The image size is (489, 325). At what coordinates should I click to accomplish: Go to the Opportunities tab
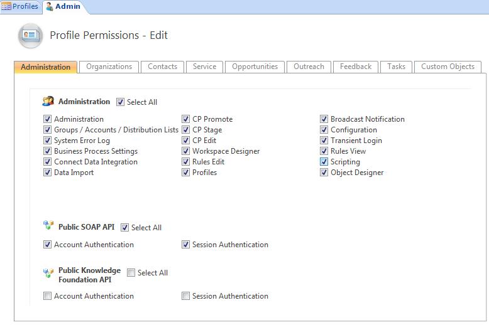(255, 67)
